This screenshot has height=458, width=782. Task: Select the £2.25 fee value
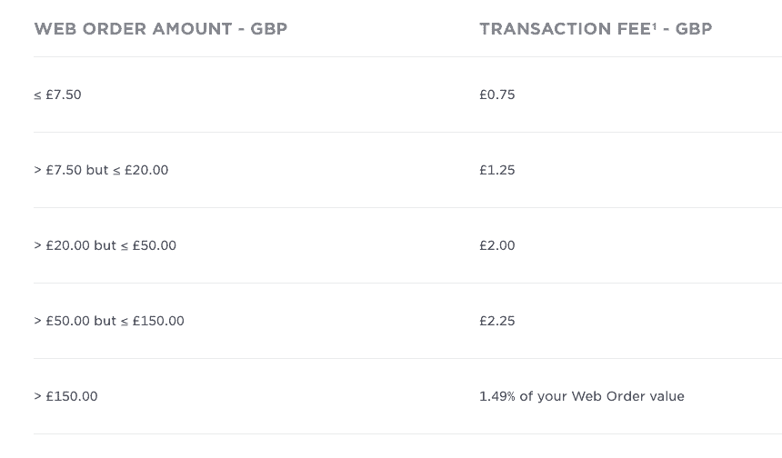[496, 321]
